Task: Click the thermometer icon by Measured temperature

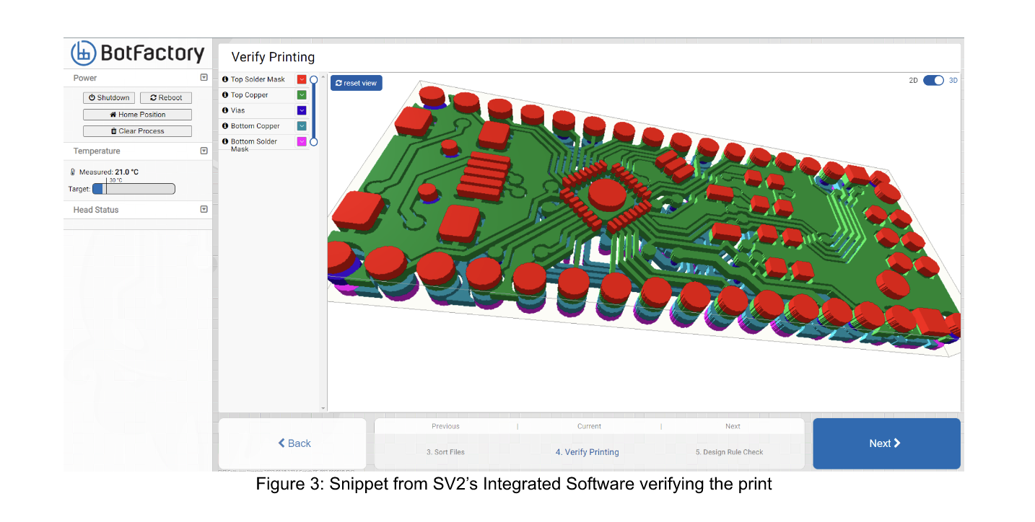Action: [73, 172]
